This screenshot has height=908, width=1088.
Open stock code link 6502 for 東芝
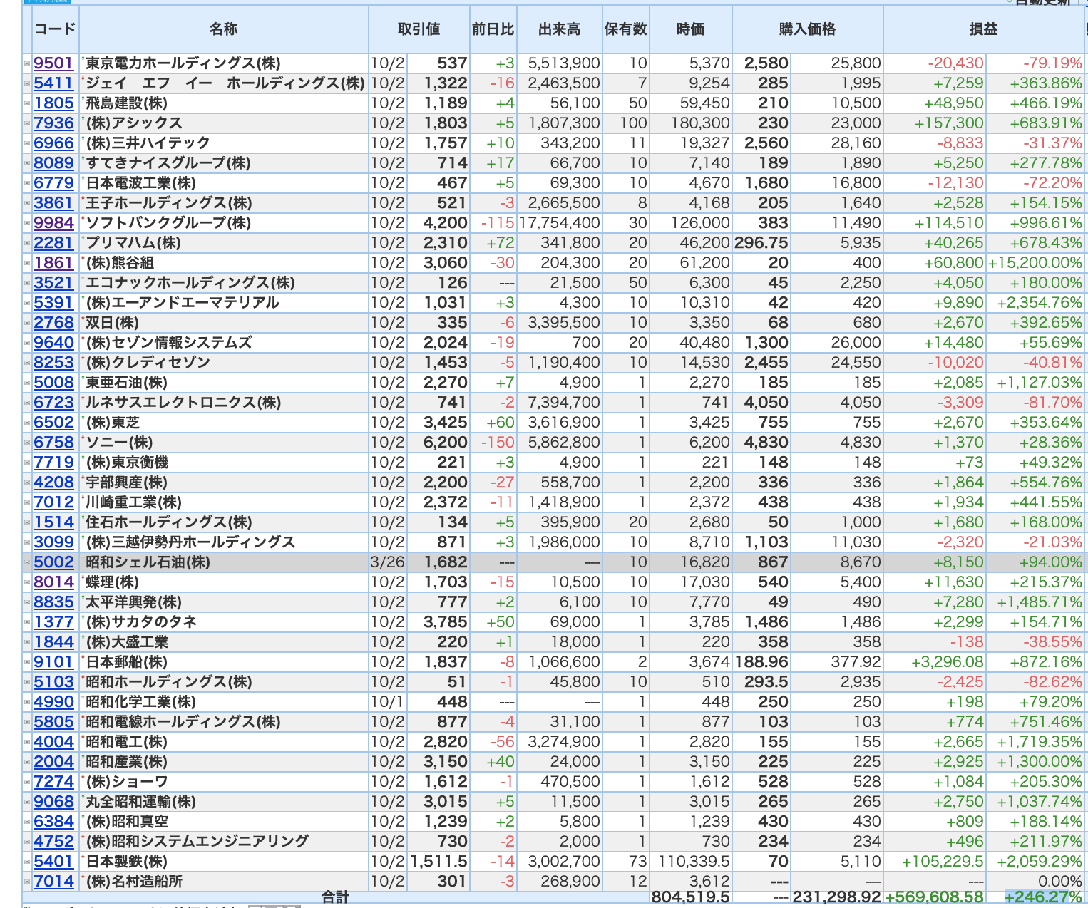pos(53,423)
